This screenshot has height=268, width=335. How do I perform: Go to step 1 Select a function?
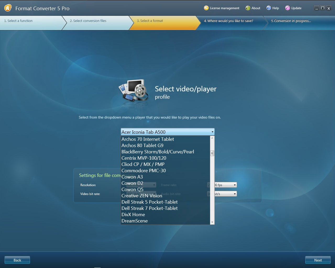point(18,21)
